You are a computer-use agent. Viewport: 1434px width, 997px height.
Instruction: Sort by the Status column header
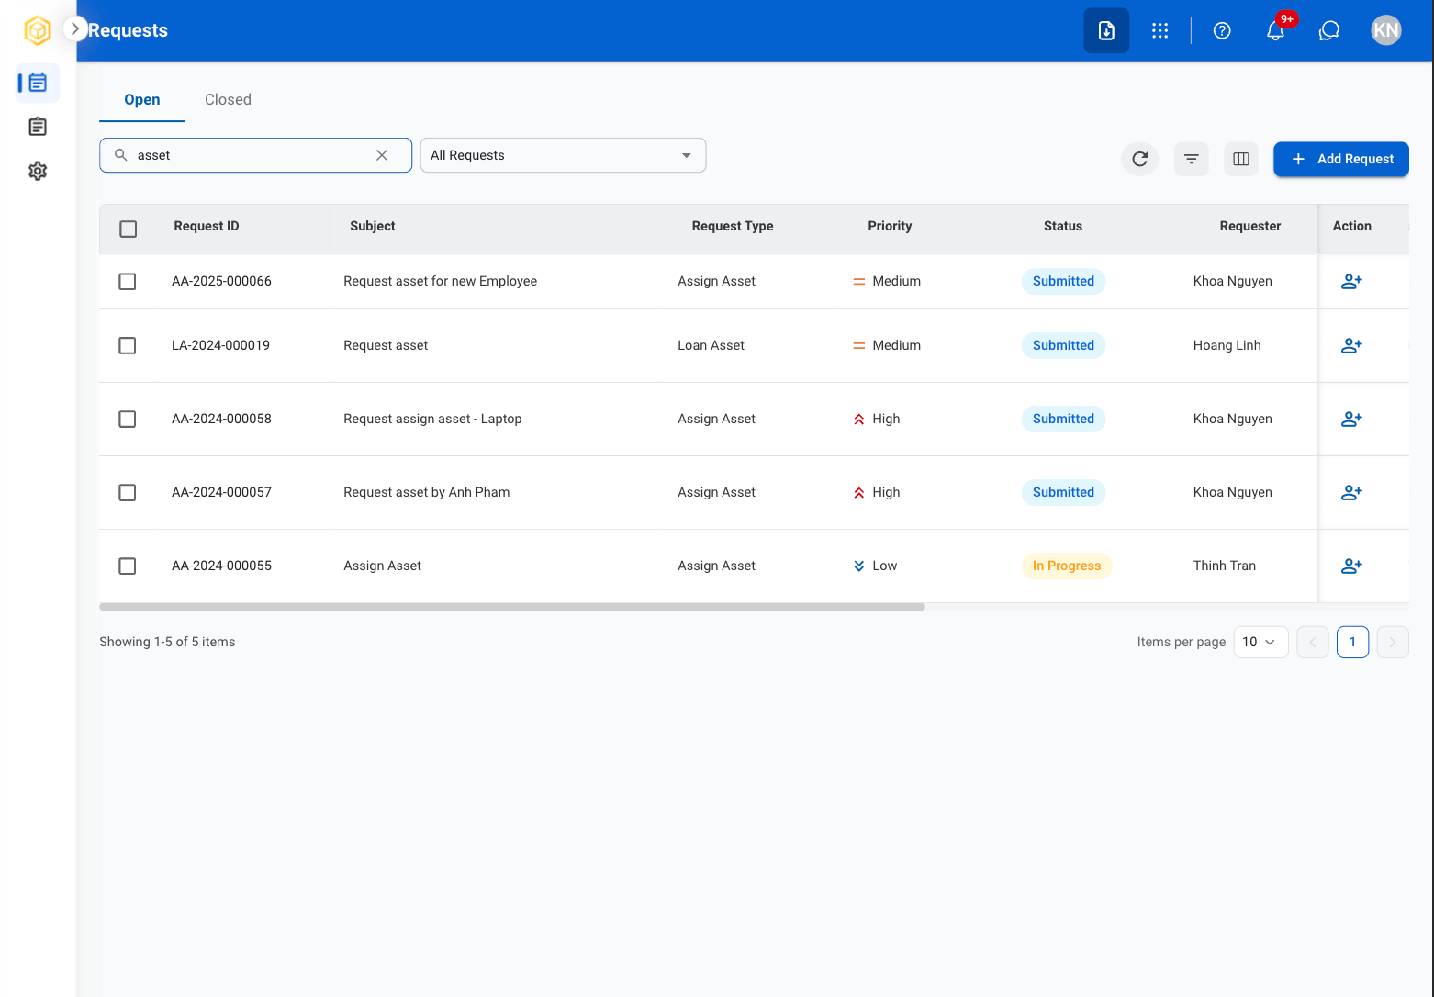(x=1063, y=226)
